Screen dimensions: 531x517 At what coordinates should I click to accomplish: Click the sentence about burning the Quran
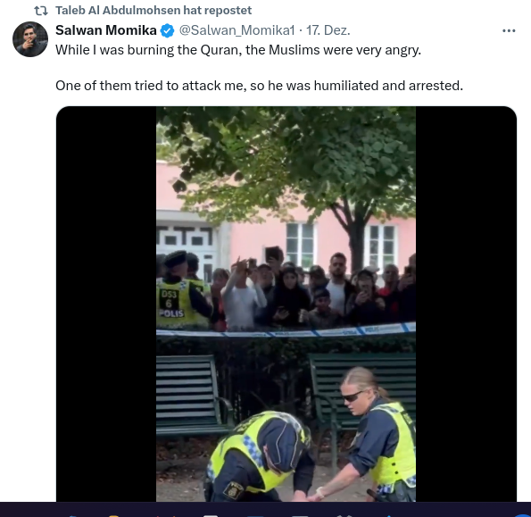tap(238, 50)
